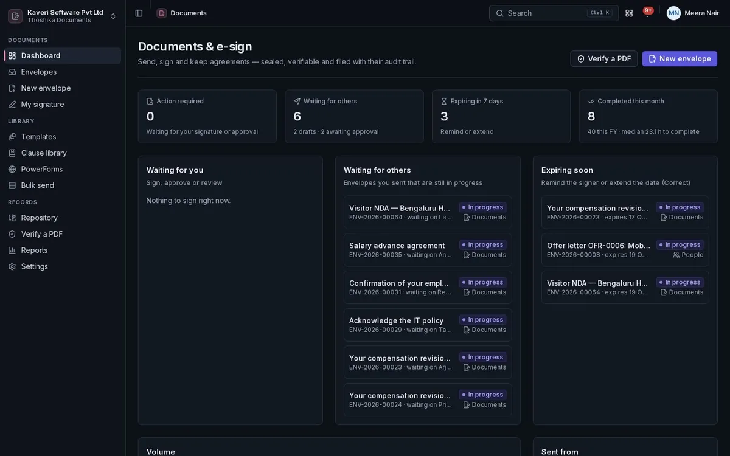The image size is (730, 456).
Task: Open Reports chart icon
Action: [x=12, y=250]
